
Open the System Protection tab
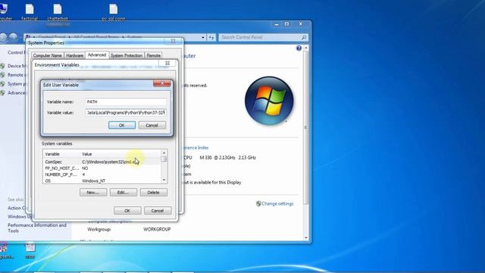[127, 55]
